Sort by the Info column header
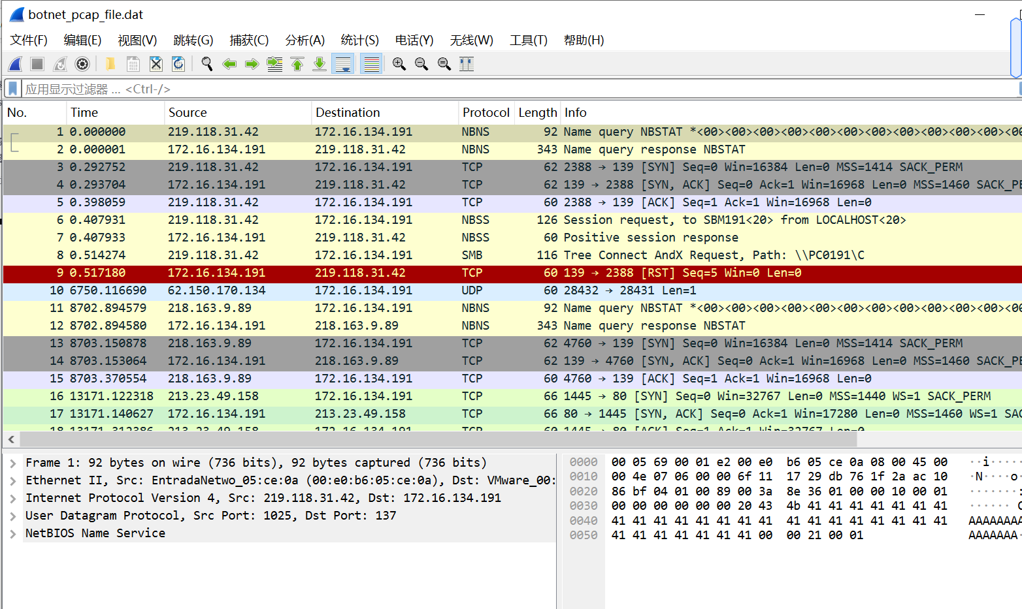This screenshot has width=1022, height=609. tap(791, 112)
